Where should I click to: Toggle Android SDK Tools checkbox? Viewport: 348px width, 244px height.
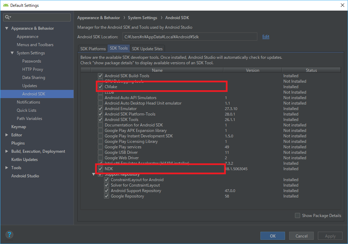click(101, 120)
